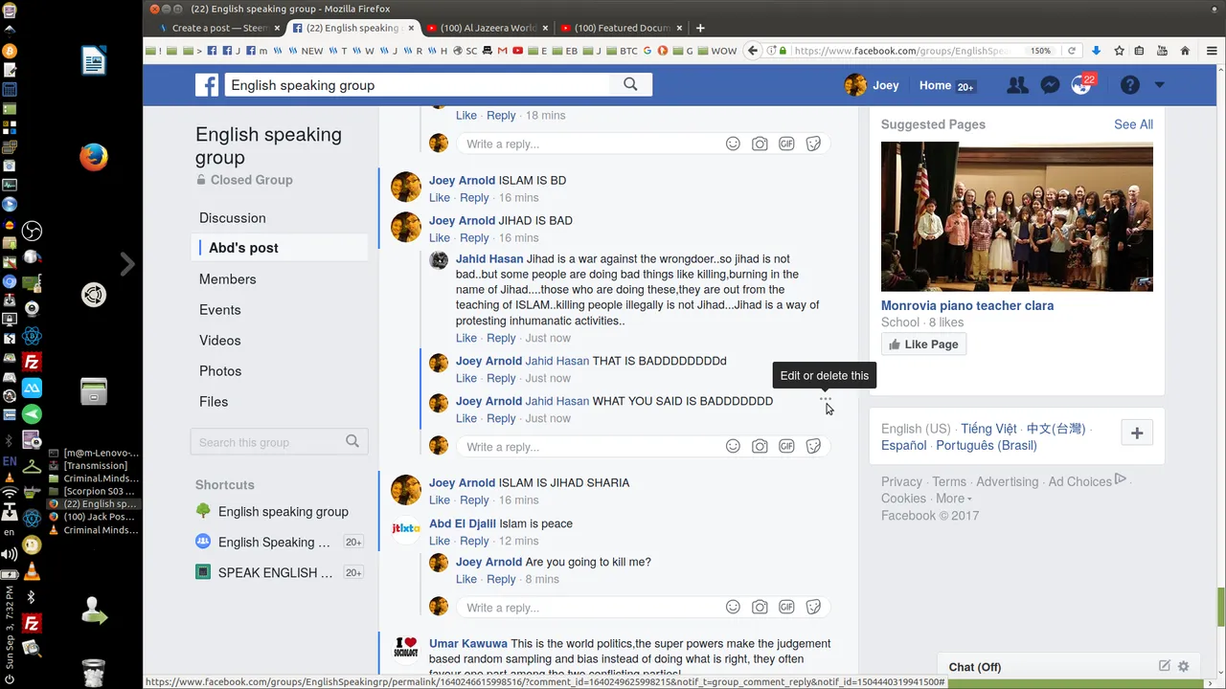1226x689 pixels.
Task: Open Monrovia piano teacher clara photo
Action: (1017, 216)
